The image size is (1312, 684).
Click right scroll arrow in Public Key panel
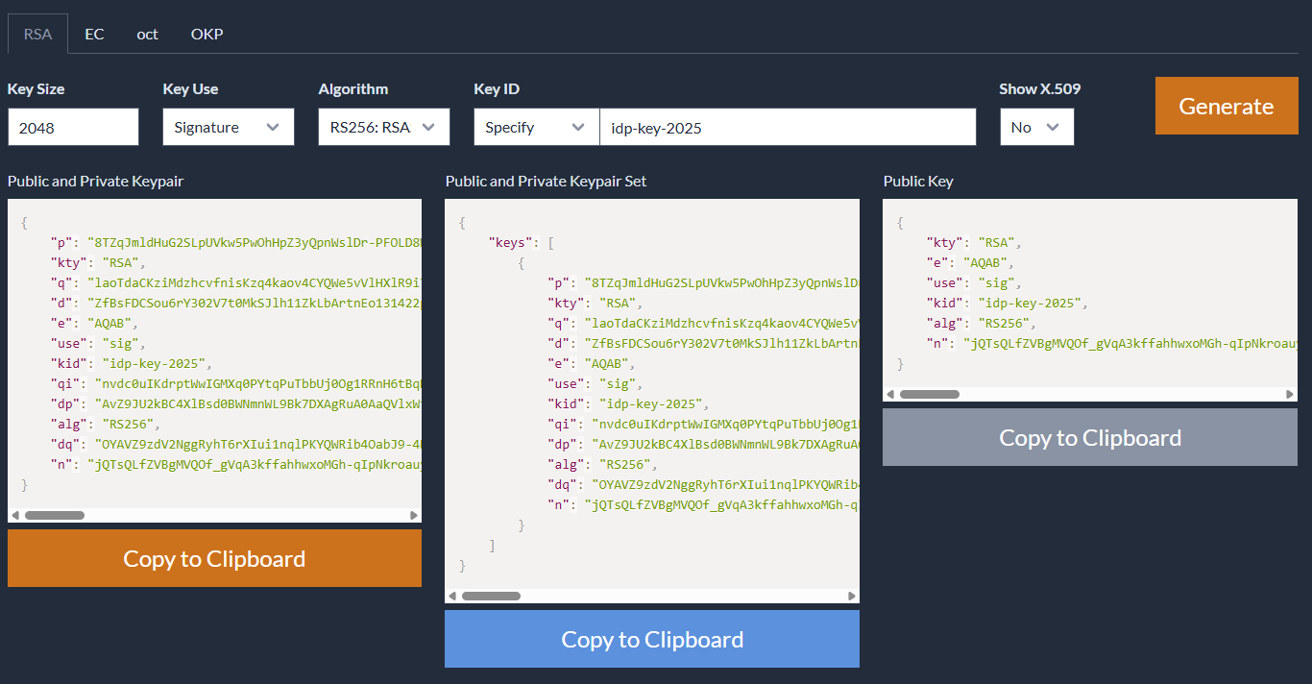tap(1290, 394)
